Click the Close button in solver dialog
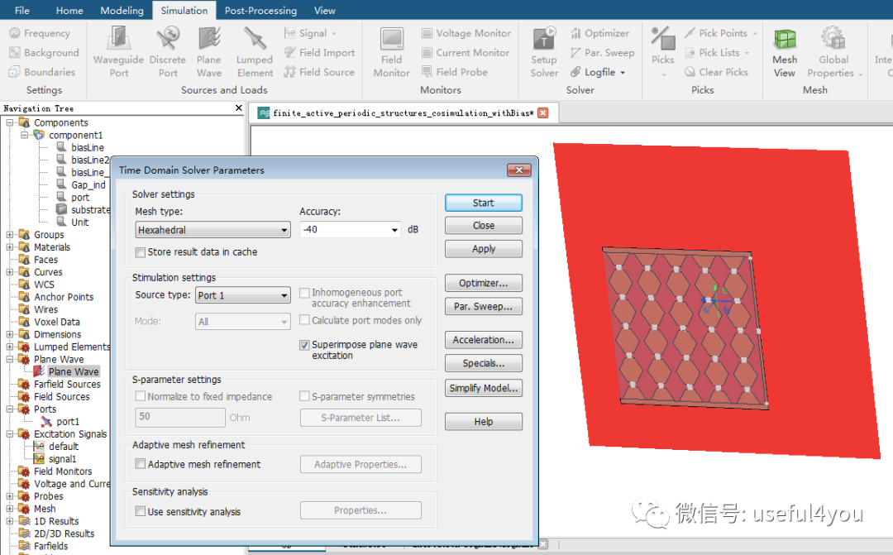This screenshot has height=555, width=893. tap(484, 226)
